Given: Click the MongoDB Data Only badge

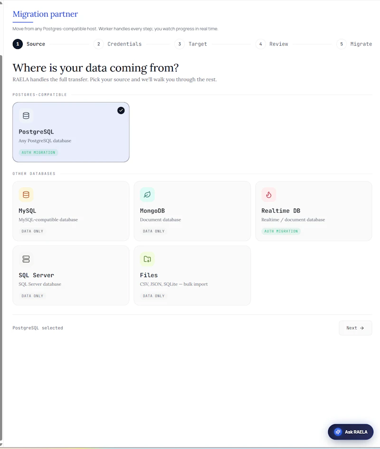Looking at the screenshot, I should click(x=154, y=231).
